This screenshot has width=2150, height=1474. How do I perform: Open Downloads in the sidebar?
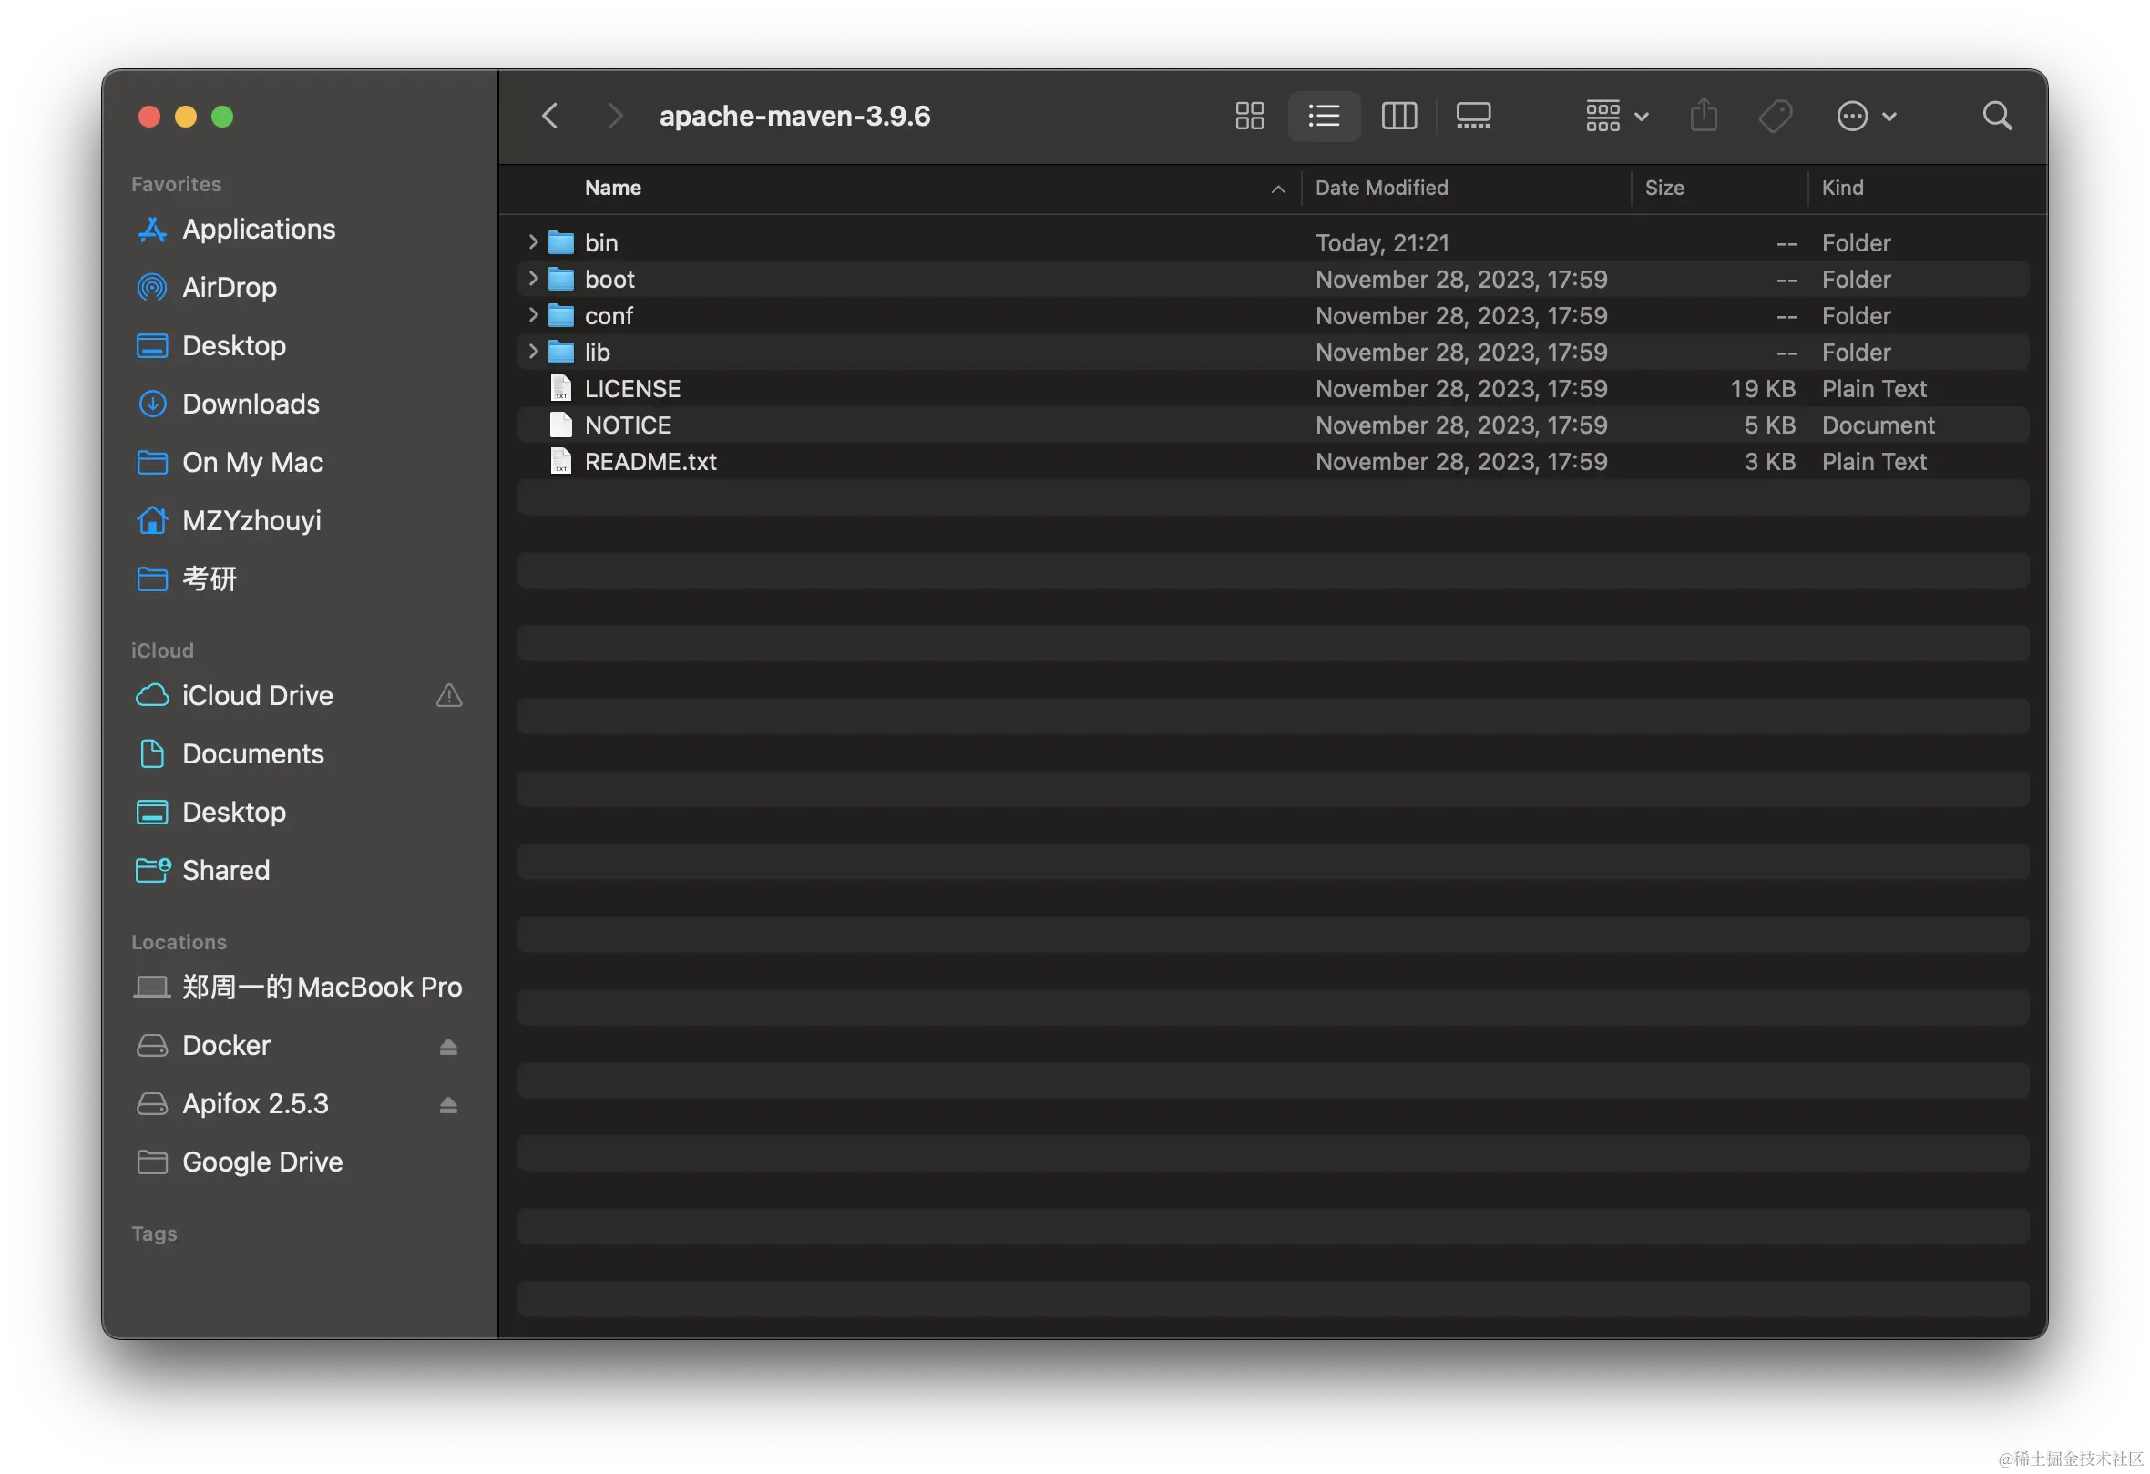click(x=251, y=404)
